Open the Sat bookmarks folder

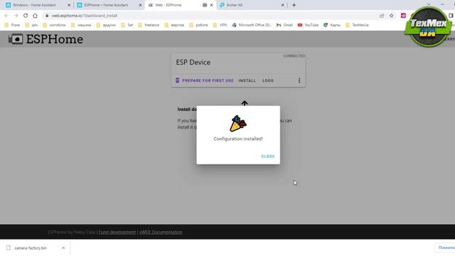pos(127,26)
